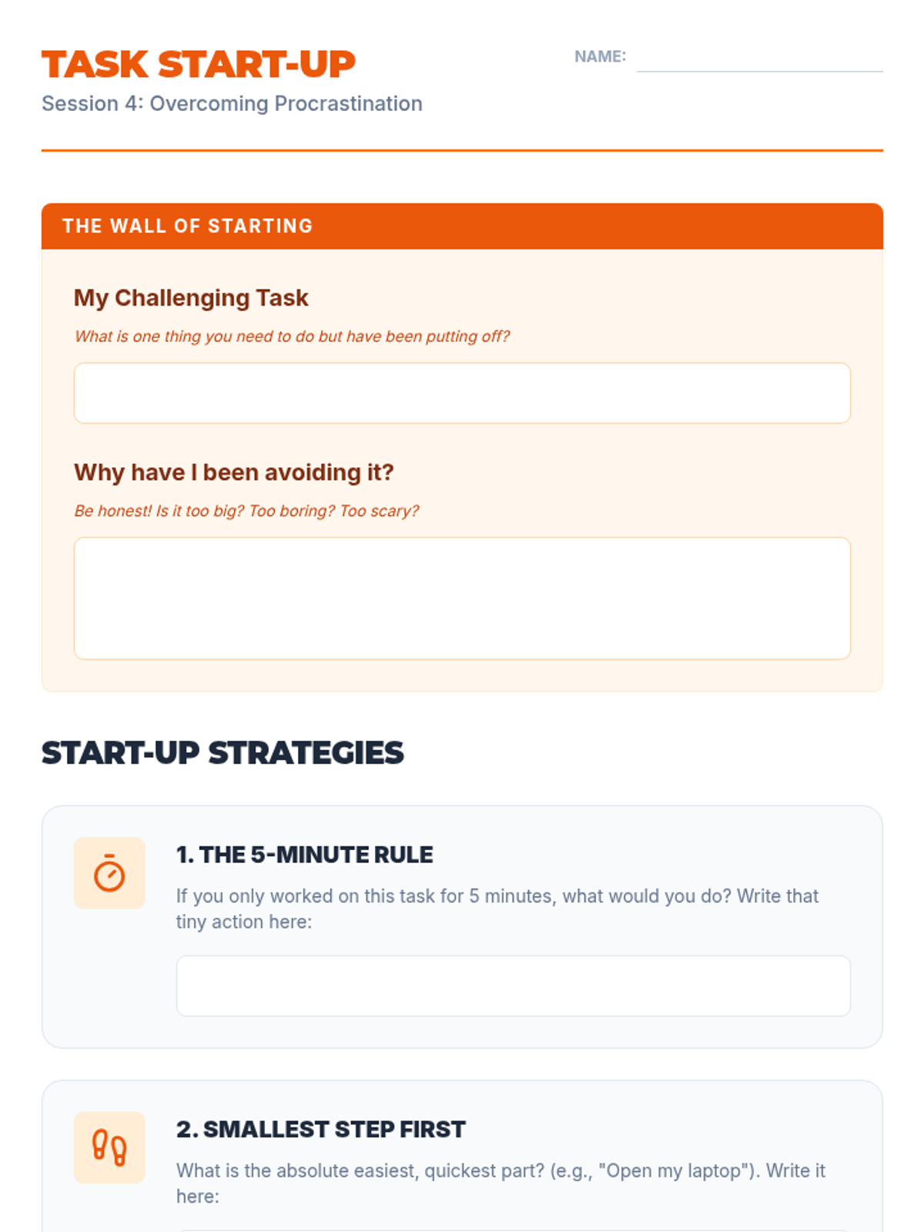The height and width of the screenshot is (1232, 924).
Task: Click the NAME: label
Action: point(601,56)
